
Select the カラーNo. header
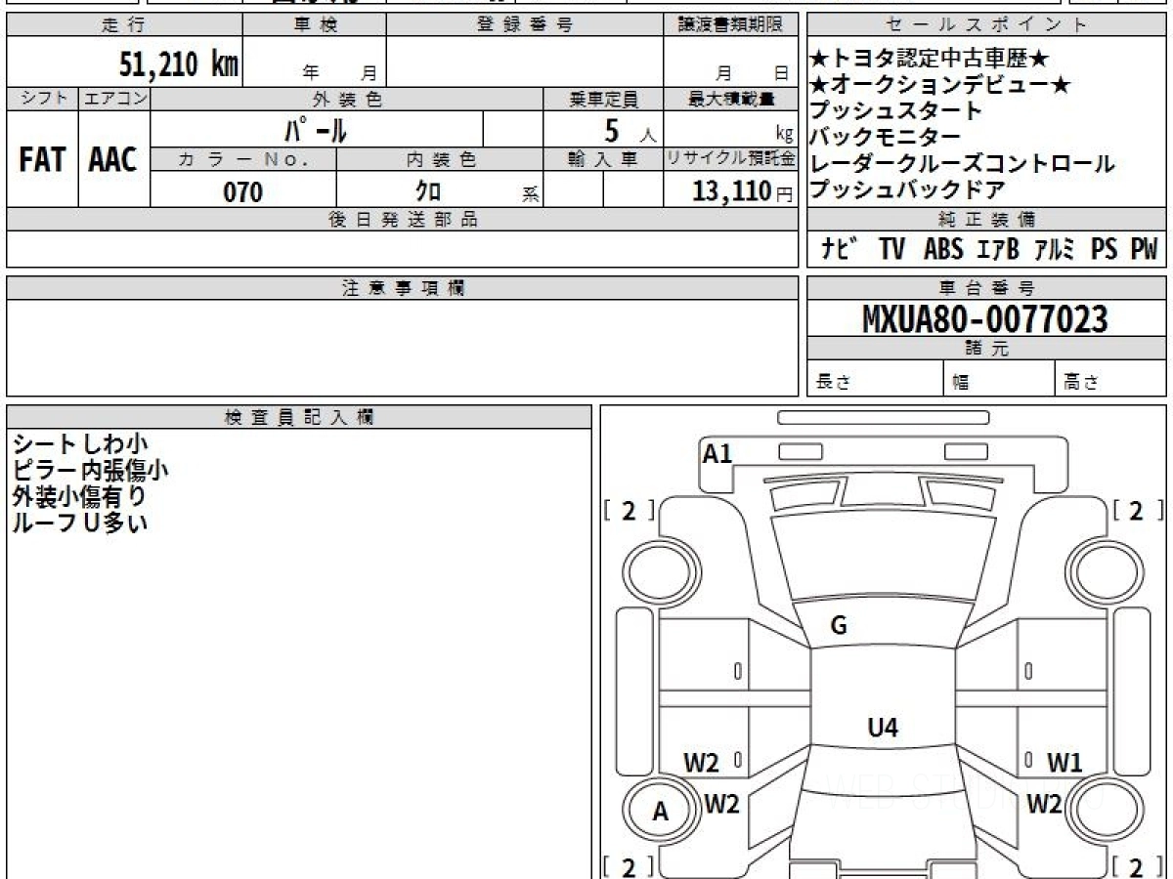pyautogui.click(x=243, y=160)
